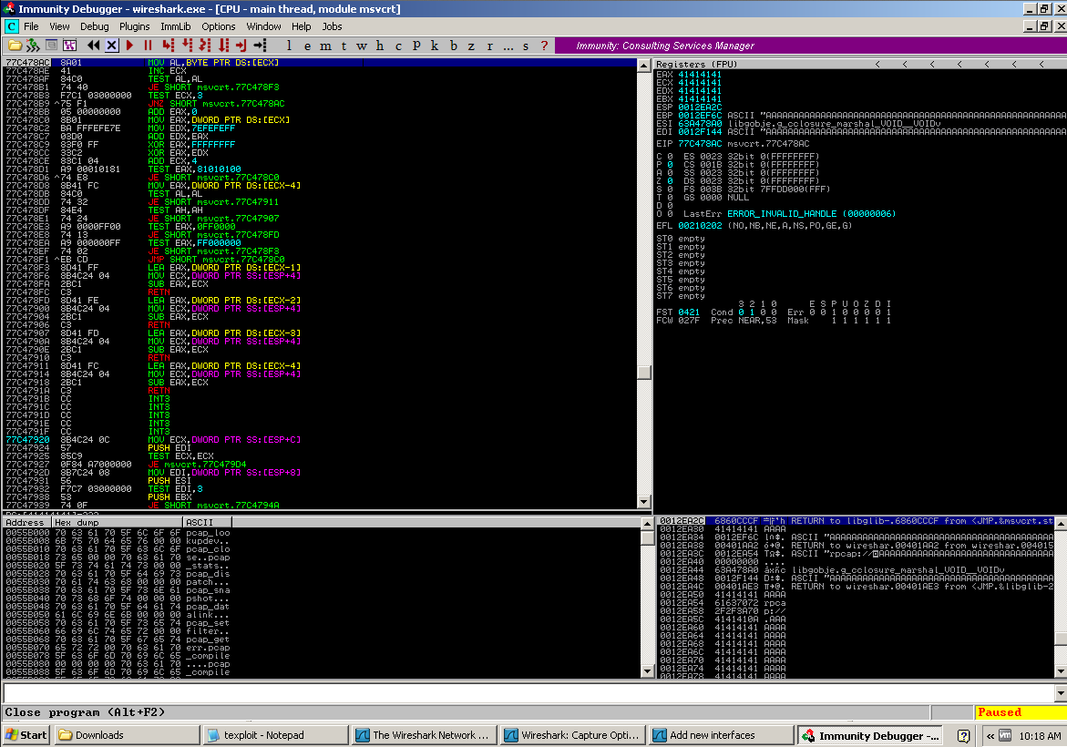Click the disassembly scrollbar down arrow
Viewport: 1067px width, 747px height.
click(x=643, y=502)
